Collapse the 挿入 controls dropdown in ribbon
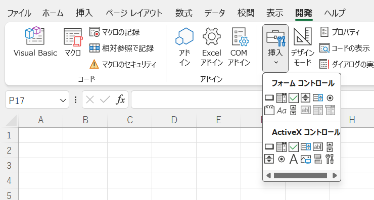 click(275, 48)
